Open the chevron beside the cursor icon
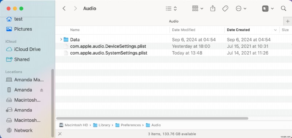This screenshot has width=292, height=138. point(272,8)
